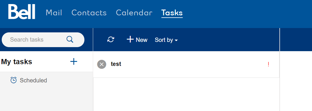Click the empty list area below test
312x111 pixels.
[186, 95]
